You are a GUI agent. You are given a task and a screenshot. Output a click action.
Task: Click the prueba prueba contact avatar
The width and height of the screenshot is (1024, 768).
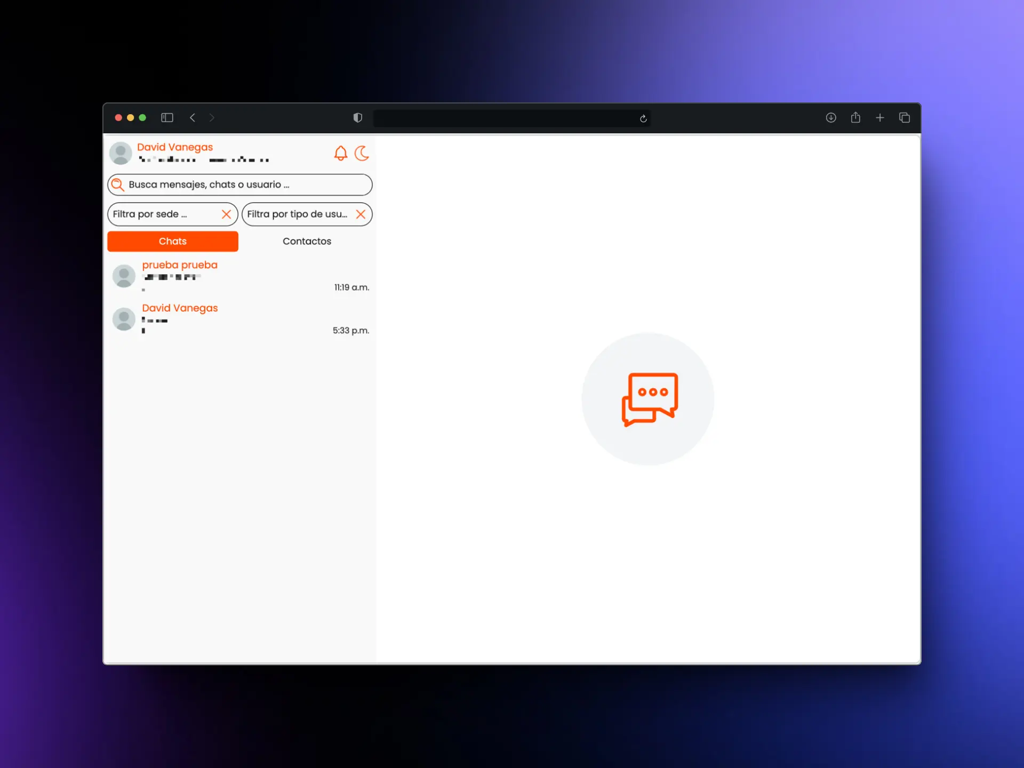click(x=124, y=276)
